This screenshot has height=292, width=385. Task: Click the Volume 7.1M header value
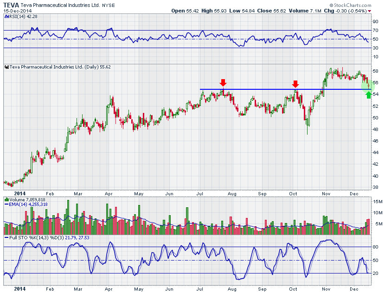(x=305, y=11)
